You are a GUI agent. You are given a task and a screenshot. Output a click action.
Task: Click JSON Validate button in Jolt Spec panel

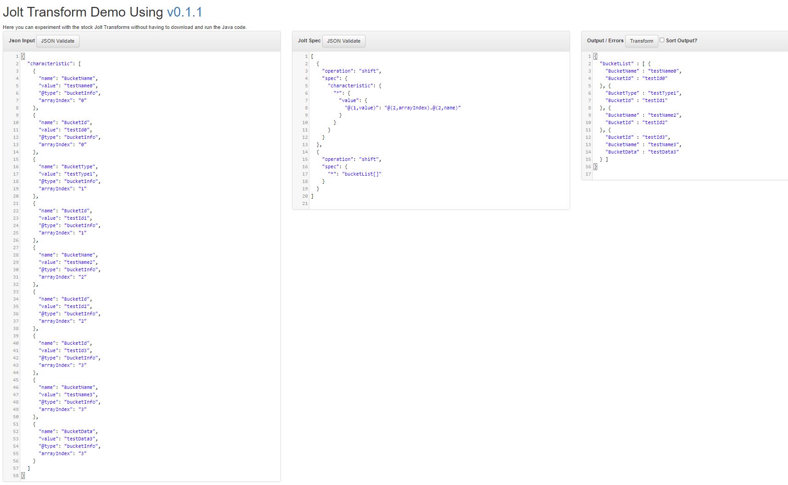pos(344,41)
